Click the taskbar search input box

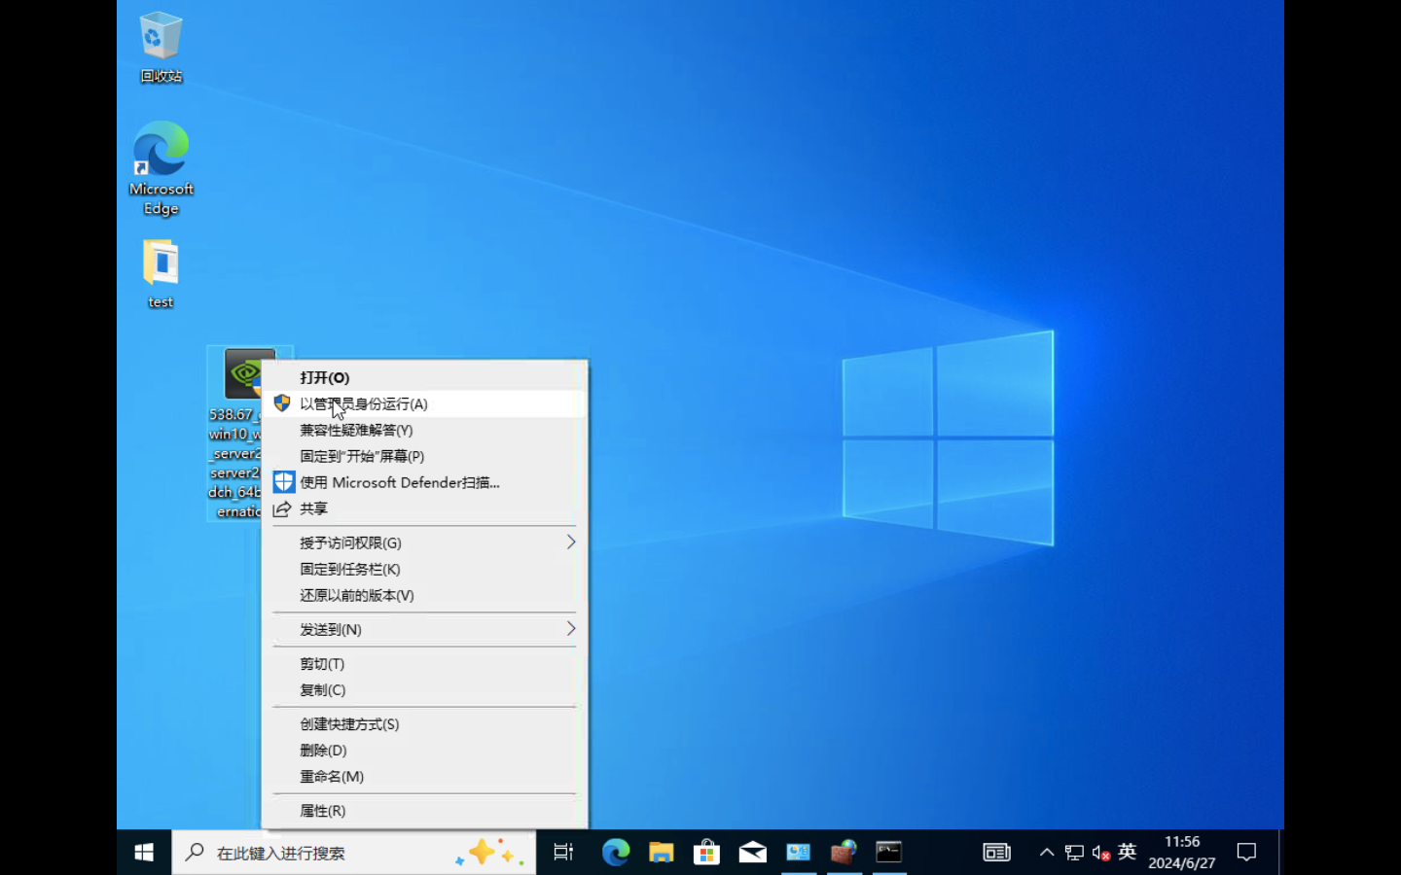click(x=354, y=853)
